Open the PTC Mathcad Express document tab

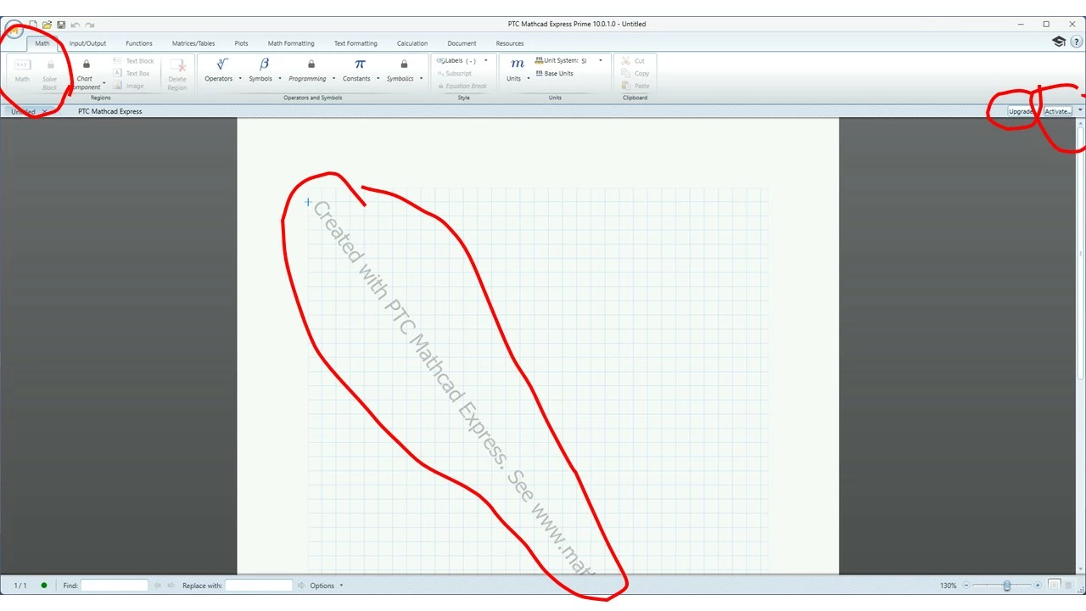coord(110,111)
